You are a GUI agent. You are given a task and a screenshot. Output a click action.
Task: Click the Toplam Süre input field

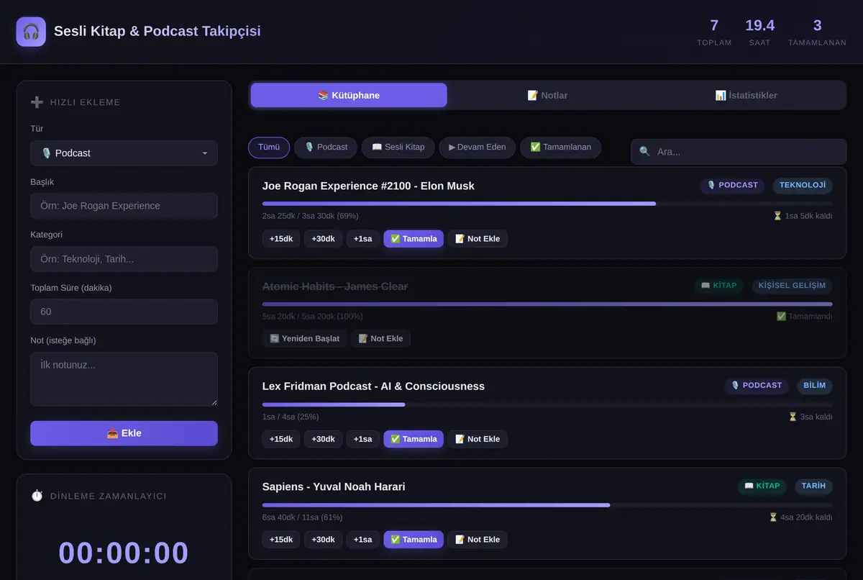pyautogui.click(x=124, y=312)
